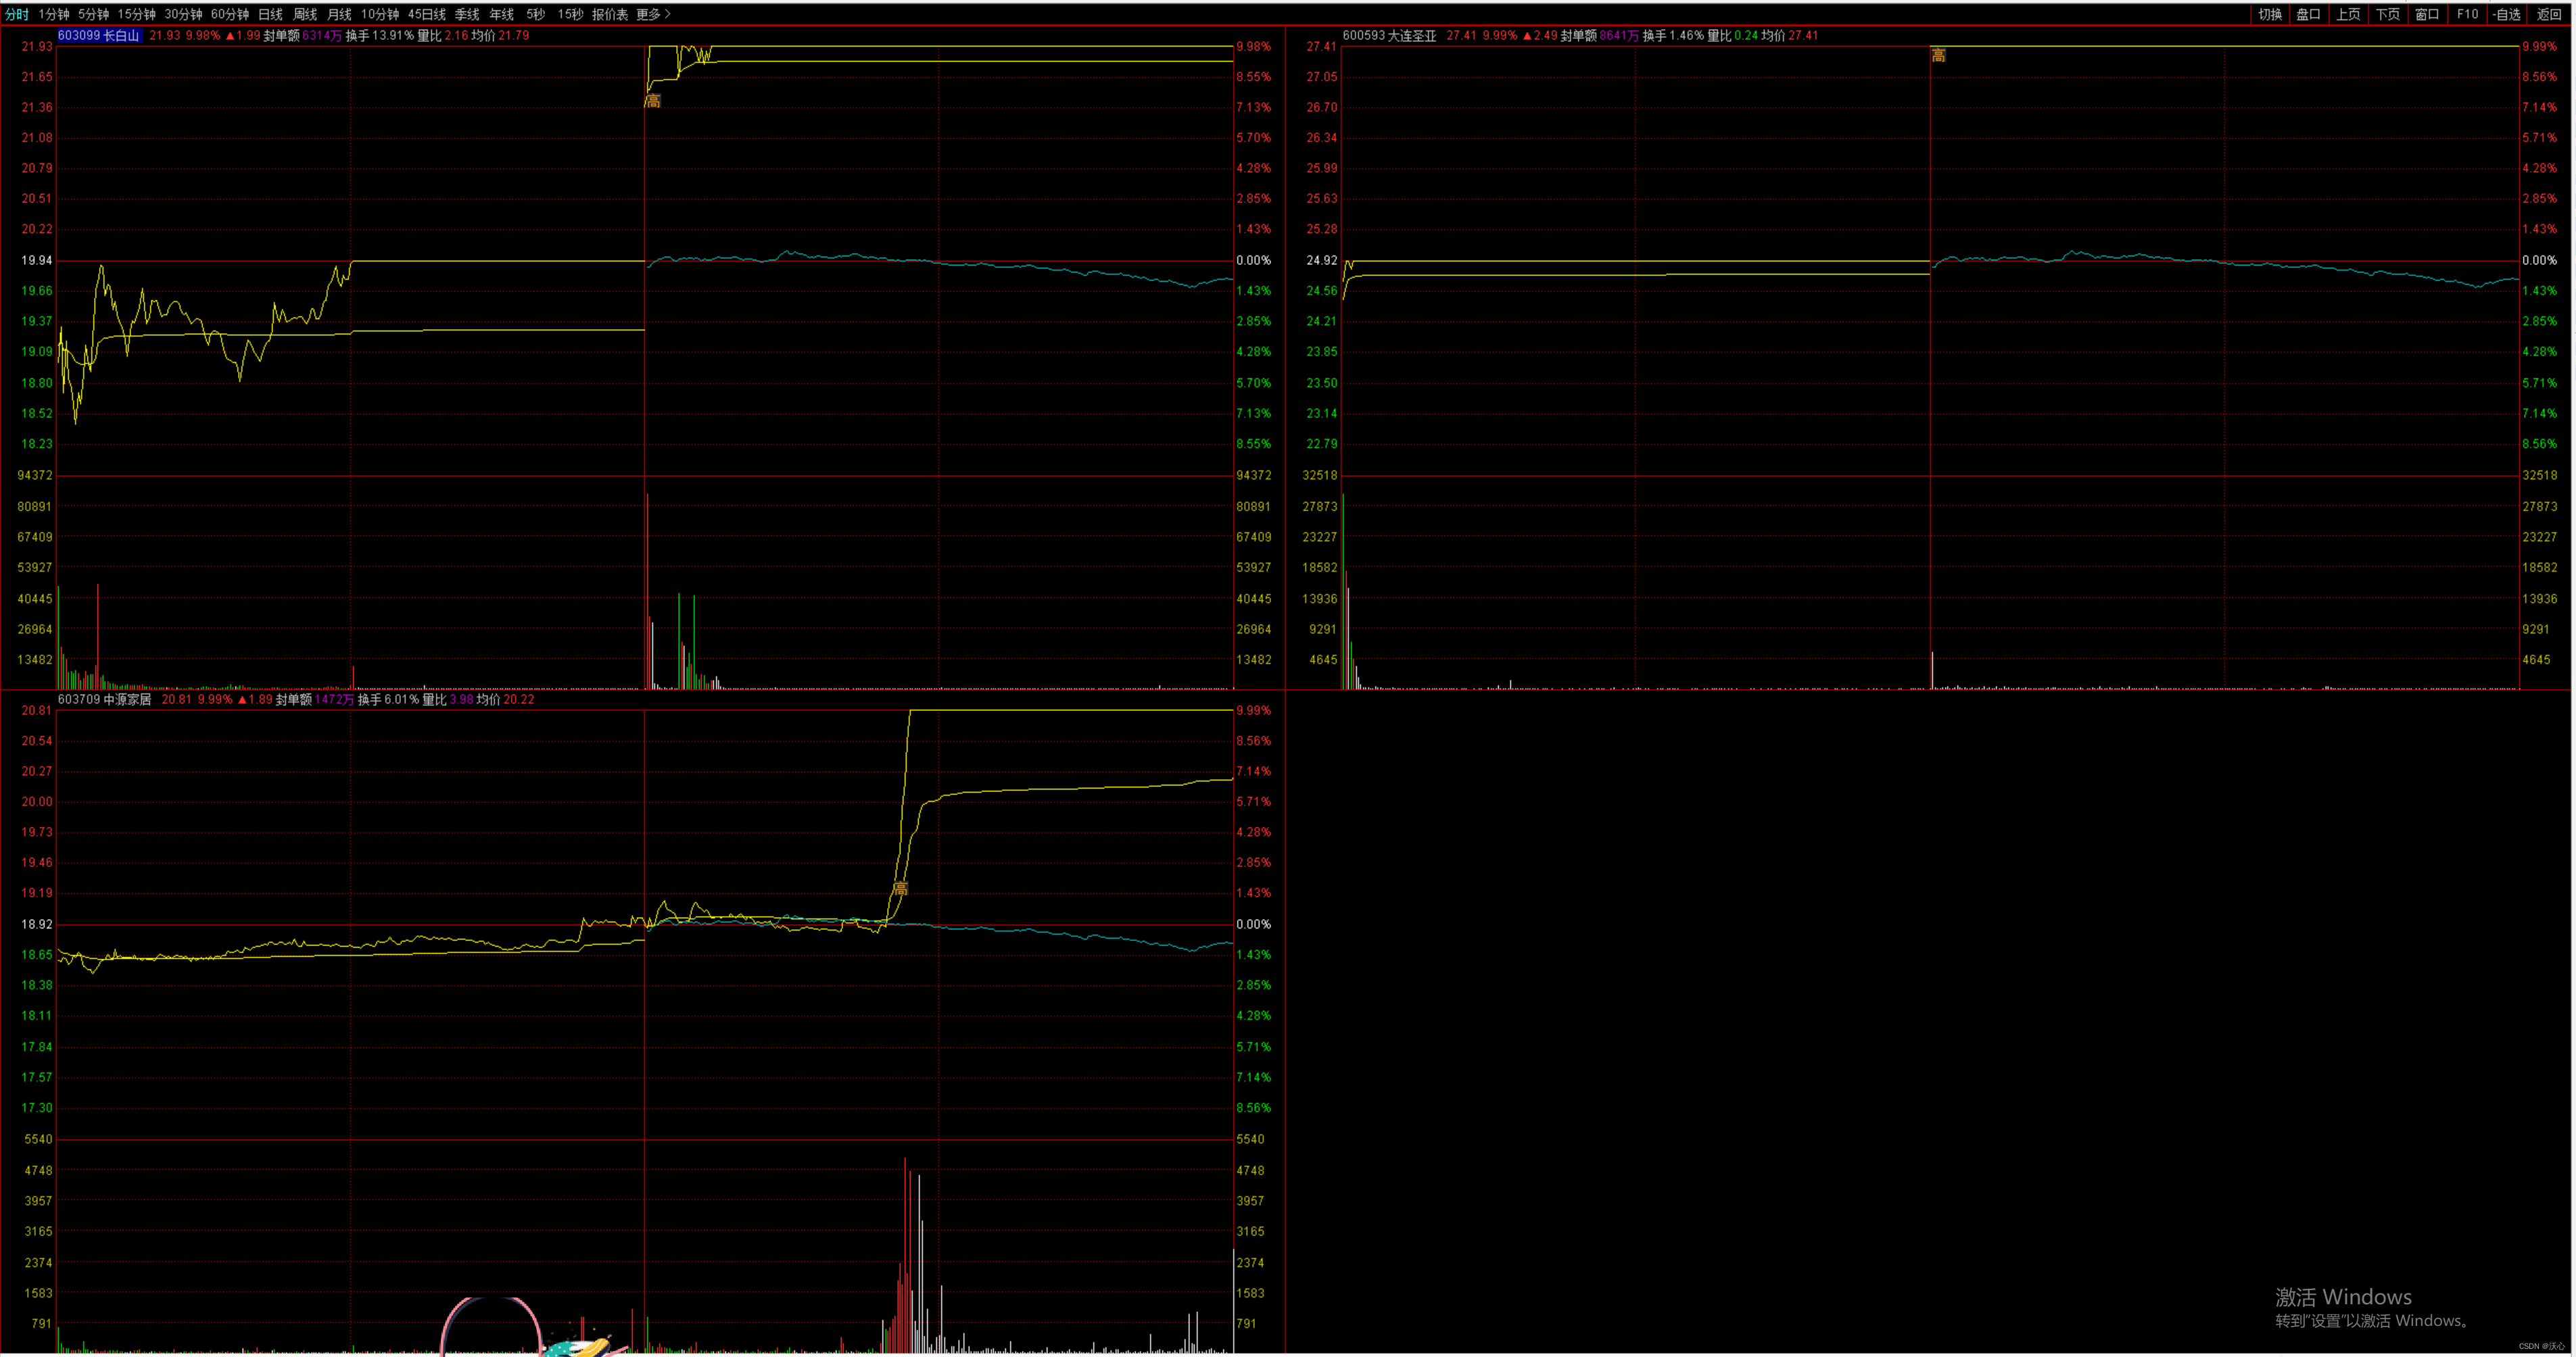This screenshot has height=1357, width=2576.
Task: Click 中源家居 量比 value 3.98
Action: [461, 699]
